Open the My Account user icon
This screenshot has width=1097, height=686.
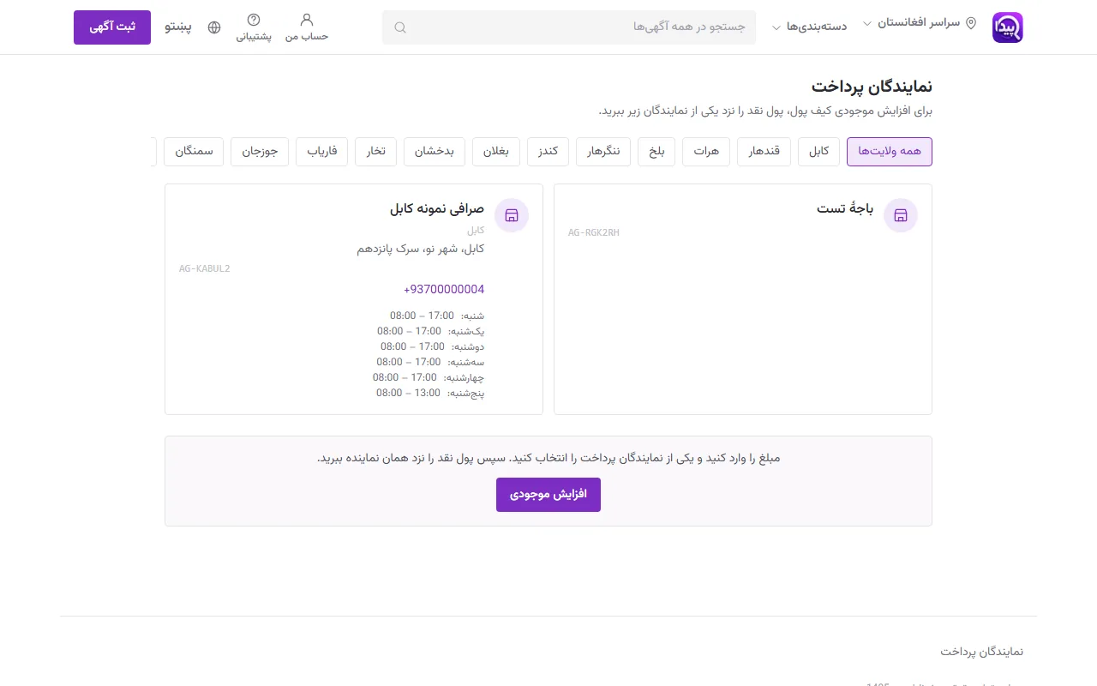307,19
